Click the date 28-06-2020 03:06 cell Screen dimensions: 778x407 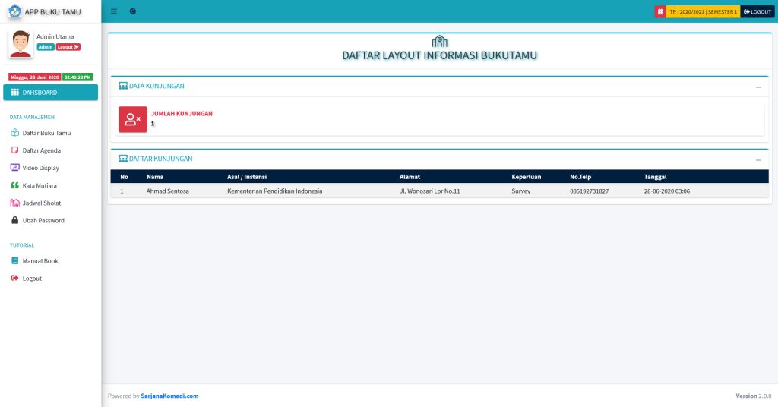click(667, 191)
